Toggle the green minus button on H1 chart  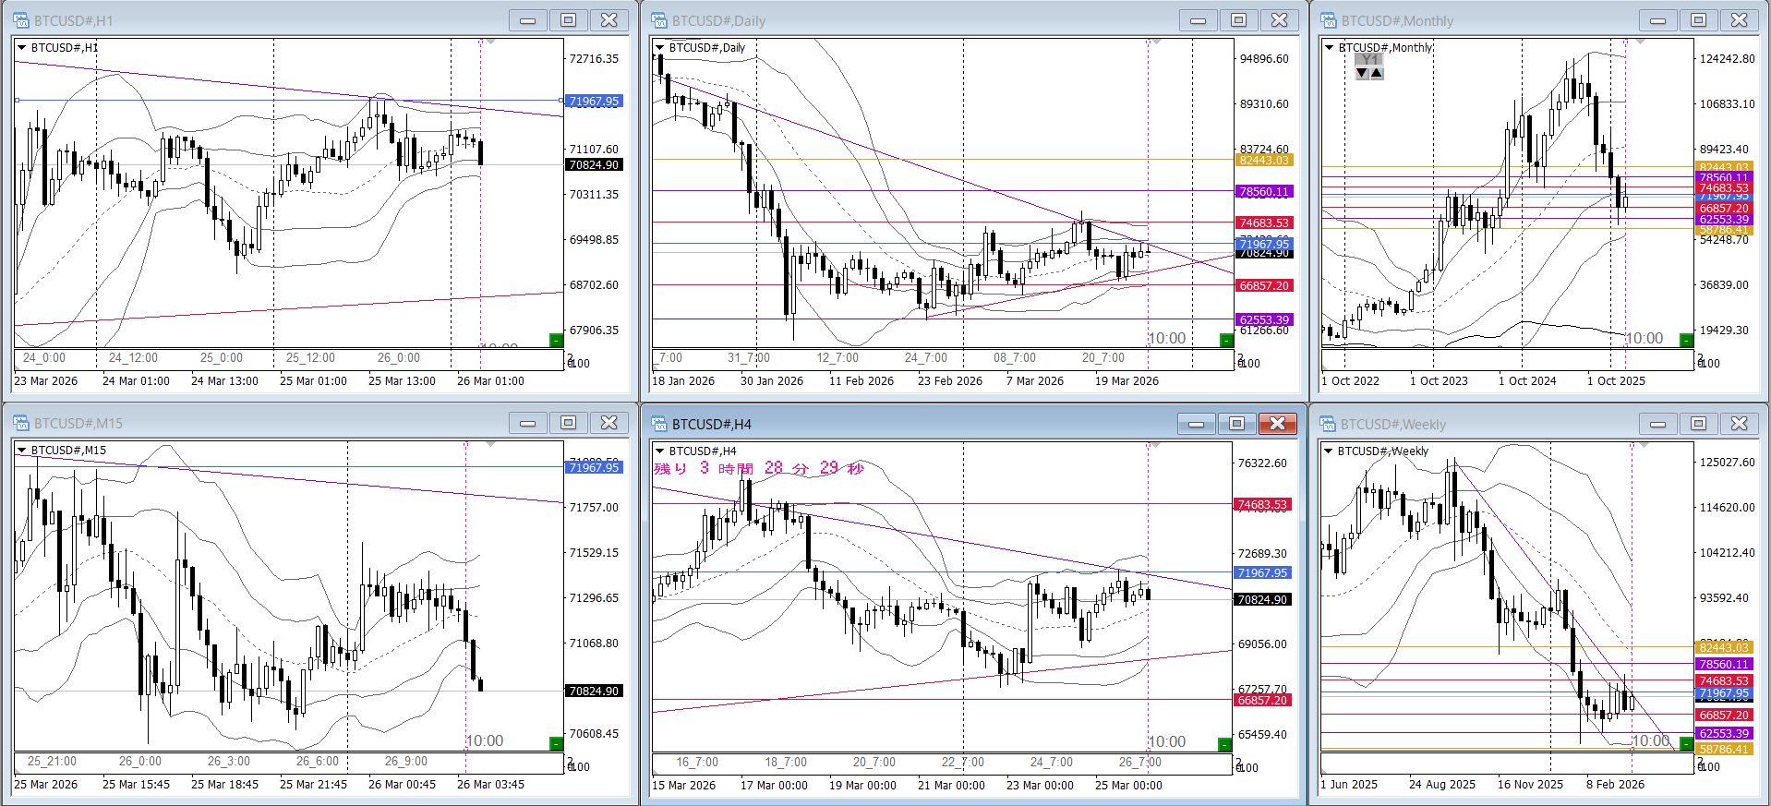point(556,341)
